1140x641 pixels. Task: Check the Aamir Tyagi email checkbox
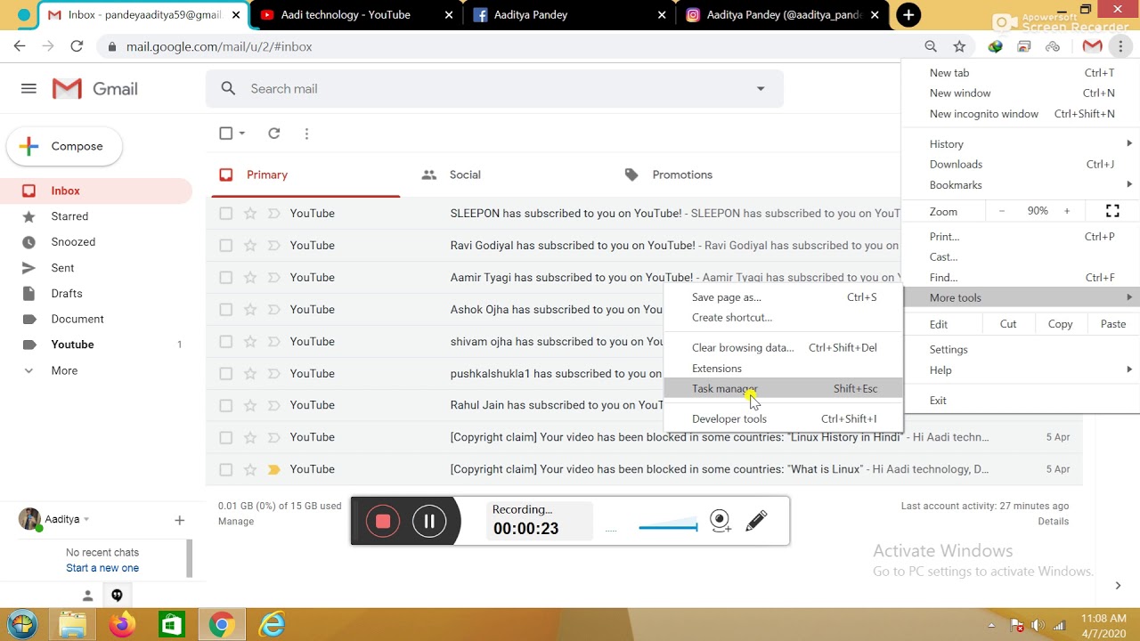226,278
